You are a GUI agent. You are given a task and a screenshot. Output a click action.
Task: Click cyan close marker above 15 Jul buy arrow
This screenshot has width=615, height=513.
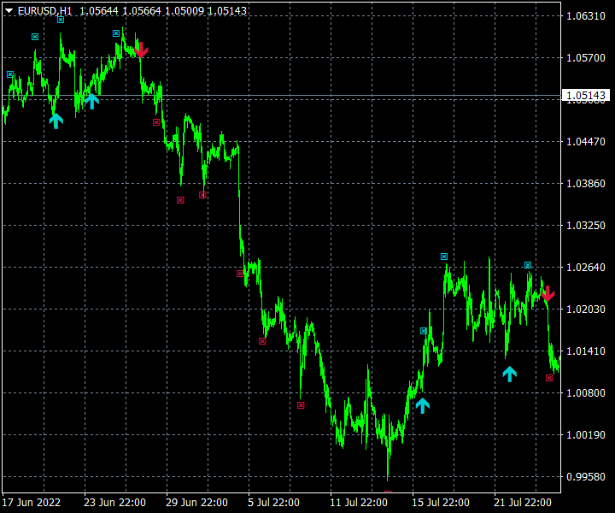tap(424, 331)
